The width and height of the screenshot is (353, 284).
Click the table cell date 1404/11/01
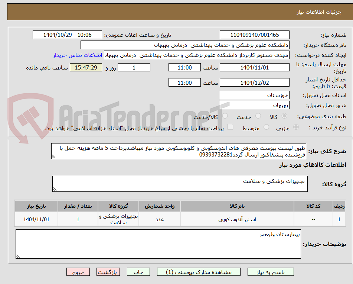click(36, 219)
